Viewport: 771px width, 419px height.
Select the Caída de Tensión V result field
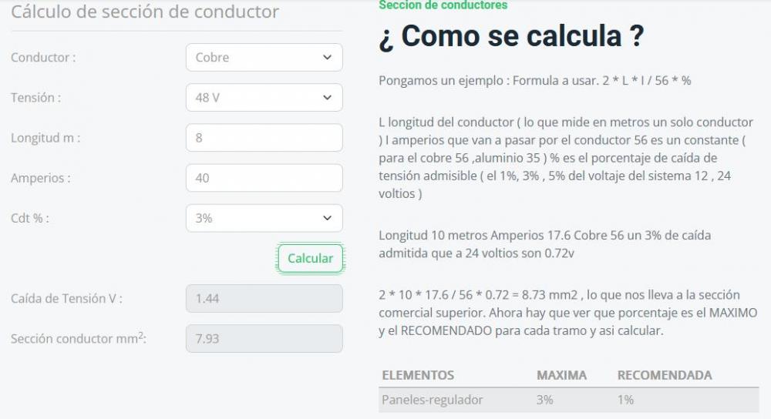(264, 299)
